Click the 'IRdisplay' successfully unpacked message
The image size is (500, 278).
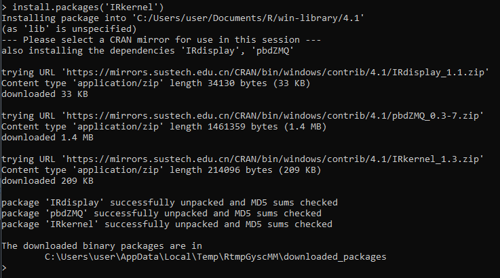click(x=170, y=203)
